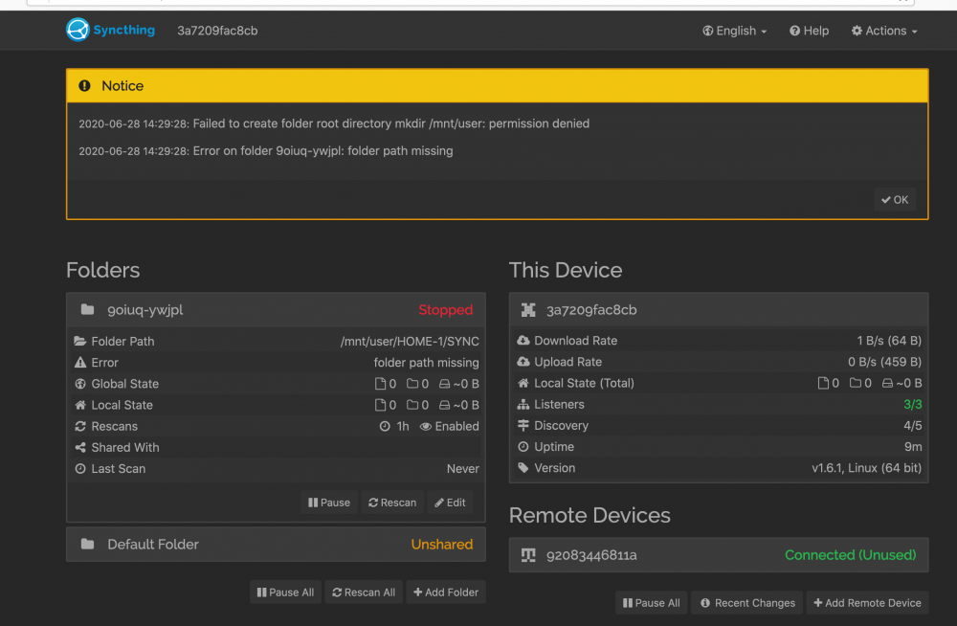Click the Discovery signpost icon

pyautogui.click(x=523, y=425)
